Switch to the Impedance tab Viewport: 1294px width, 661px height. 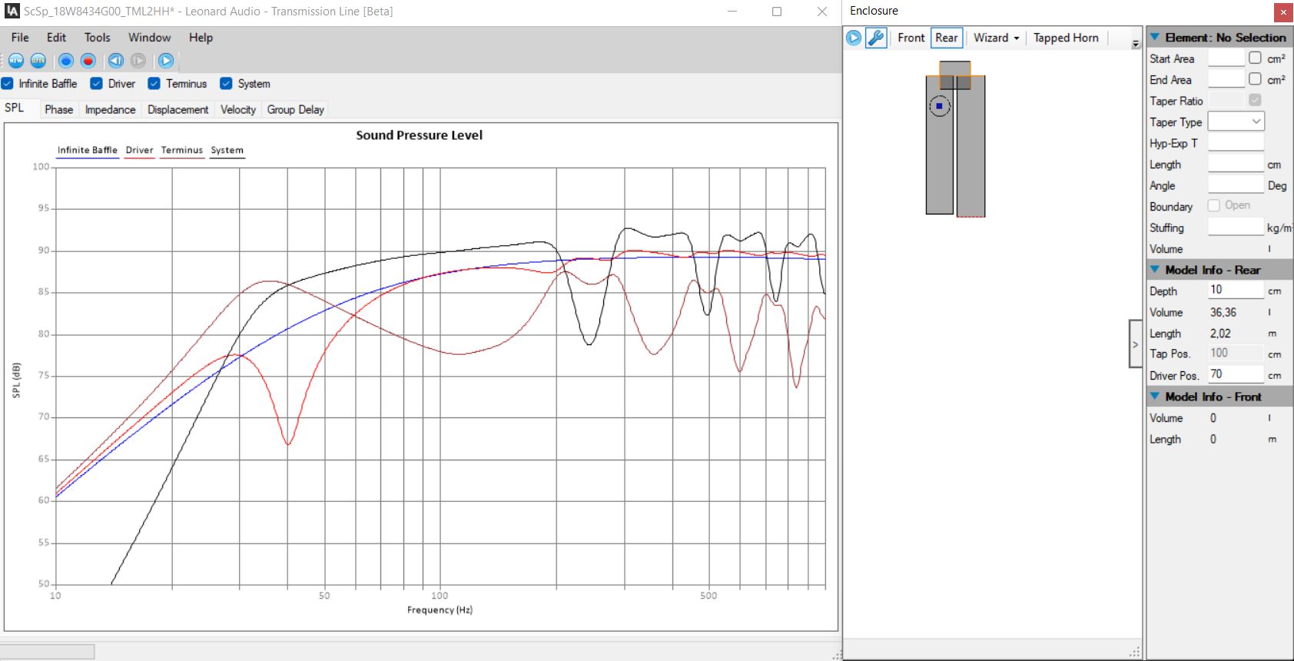click(110, 109)
